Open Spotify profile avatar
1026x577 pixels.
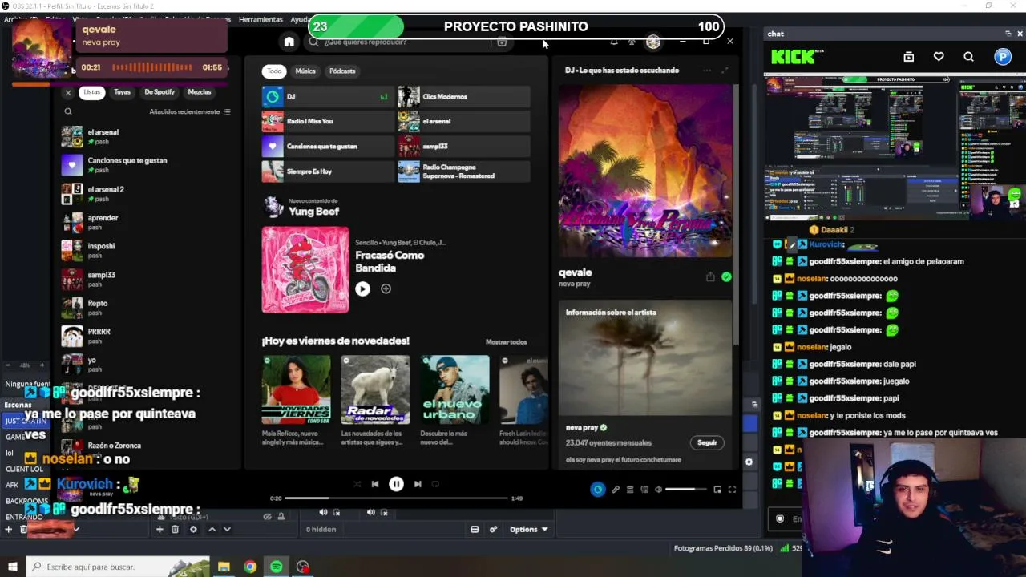coord(653,42)
